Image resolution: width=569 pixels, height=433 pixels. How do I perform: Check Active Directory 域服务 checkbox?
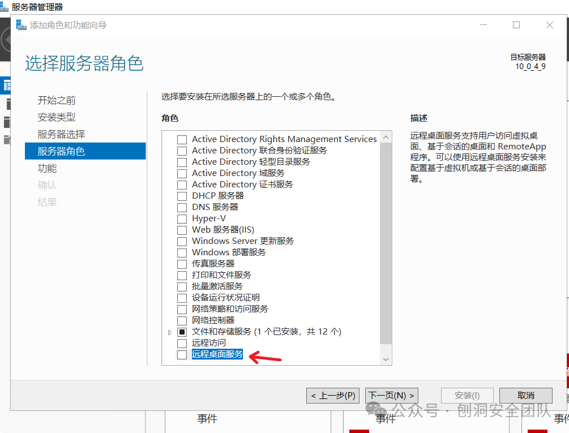pyautogui.click(x=182, y=173)
